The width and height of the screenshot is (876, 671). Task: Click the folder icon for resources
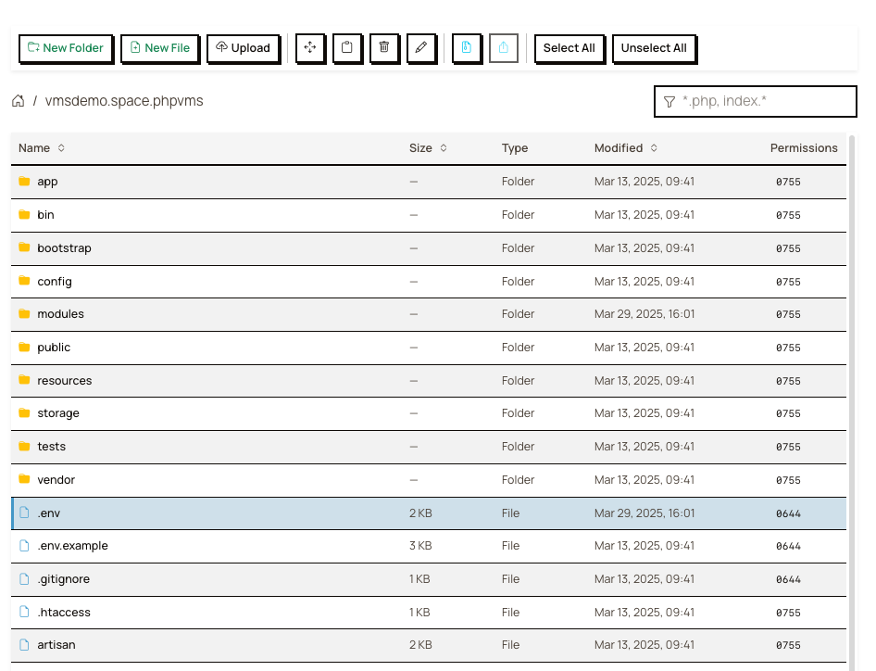click(24, 380)
